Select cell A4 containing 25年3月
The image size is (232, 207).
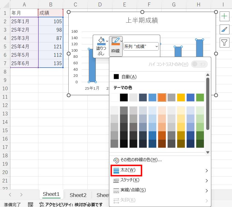pyautogui.click(x=24, y=38)
